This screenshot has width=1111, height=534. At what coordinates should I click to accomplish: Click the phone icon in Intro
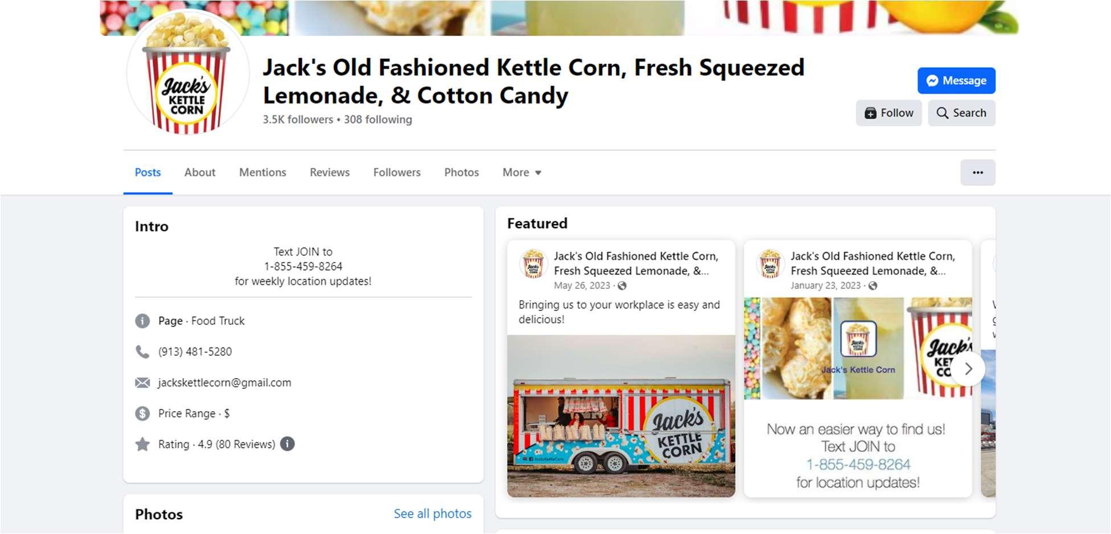pos(142,351)
